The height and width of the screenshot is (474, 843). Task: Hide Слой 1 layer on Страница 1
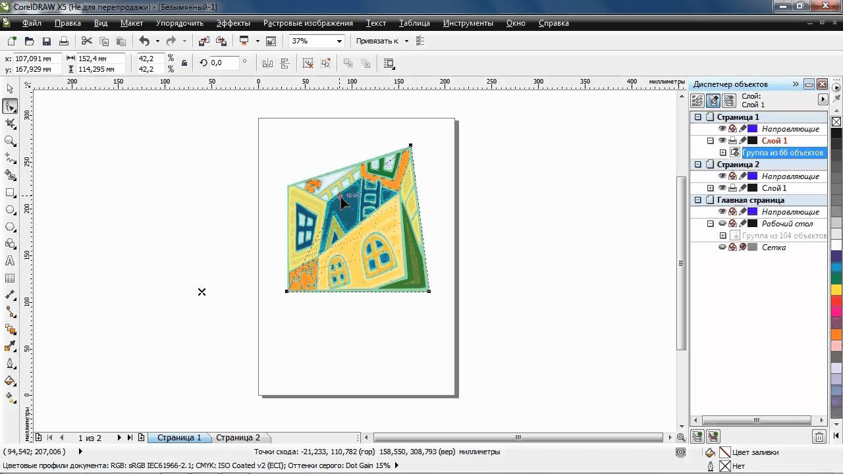(x=722, y=141)
